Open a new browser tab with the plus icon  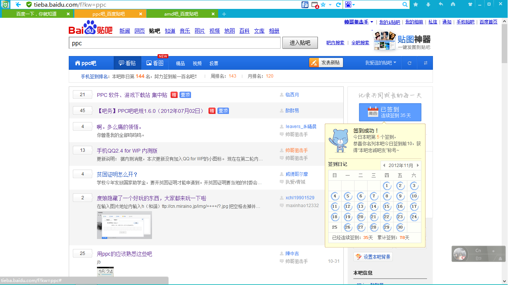224,14
